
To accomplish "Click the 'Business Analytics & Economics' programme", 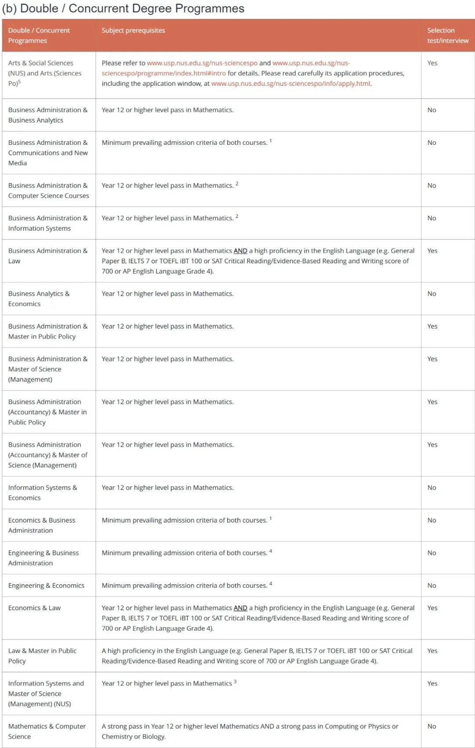I will point(39,298).
